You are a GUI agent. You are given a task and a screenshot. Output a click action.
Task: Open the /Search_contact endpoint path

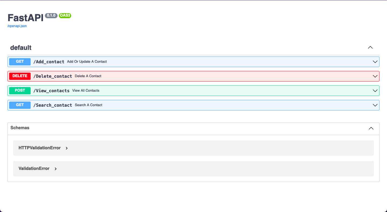[53, 105]
